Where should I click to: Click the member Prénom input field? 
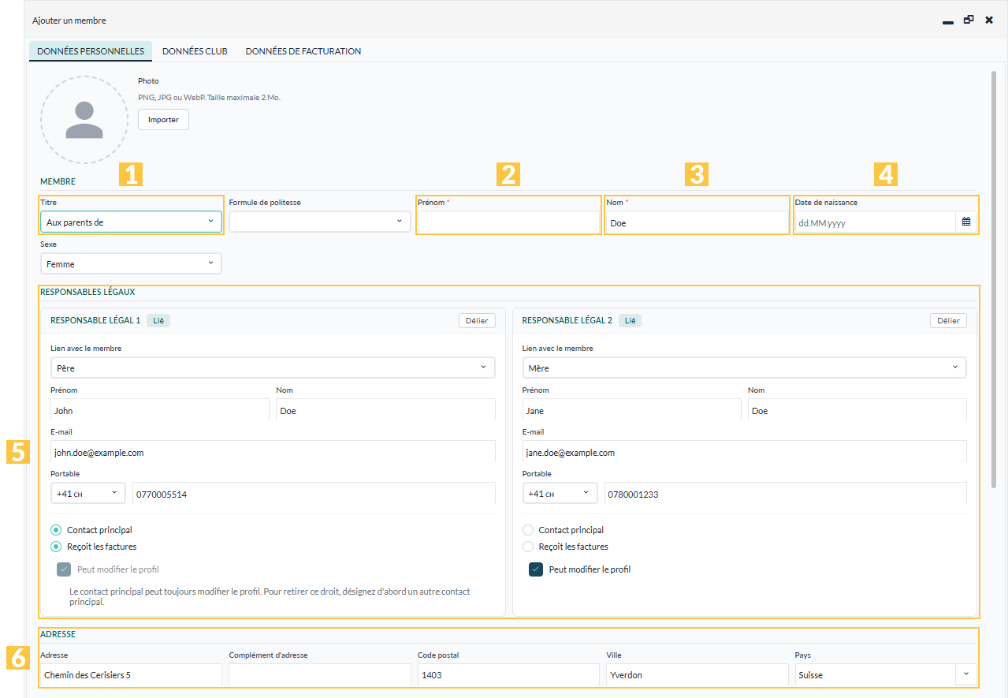[x=508, y=222]
